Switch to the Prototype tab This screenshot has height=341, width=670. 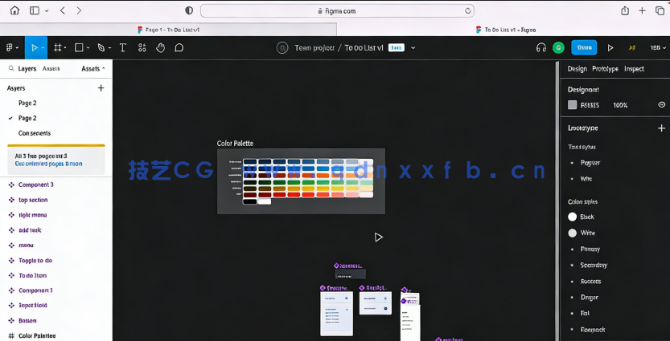point(605,69)
